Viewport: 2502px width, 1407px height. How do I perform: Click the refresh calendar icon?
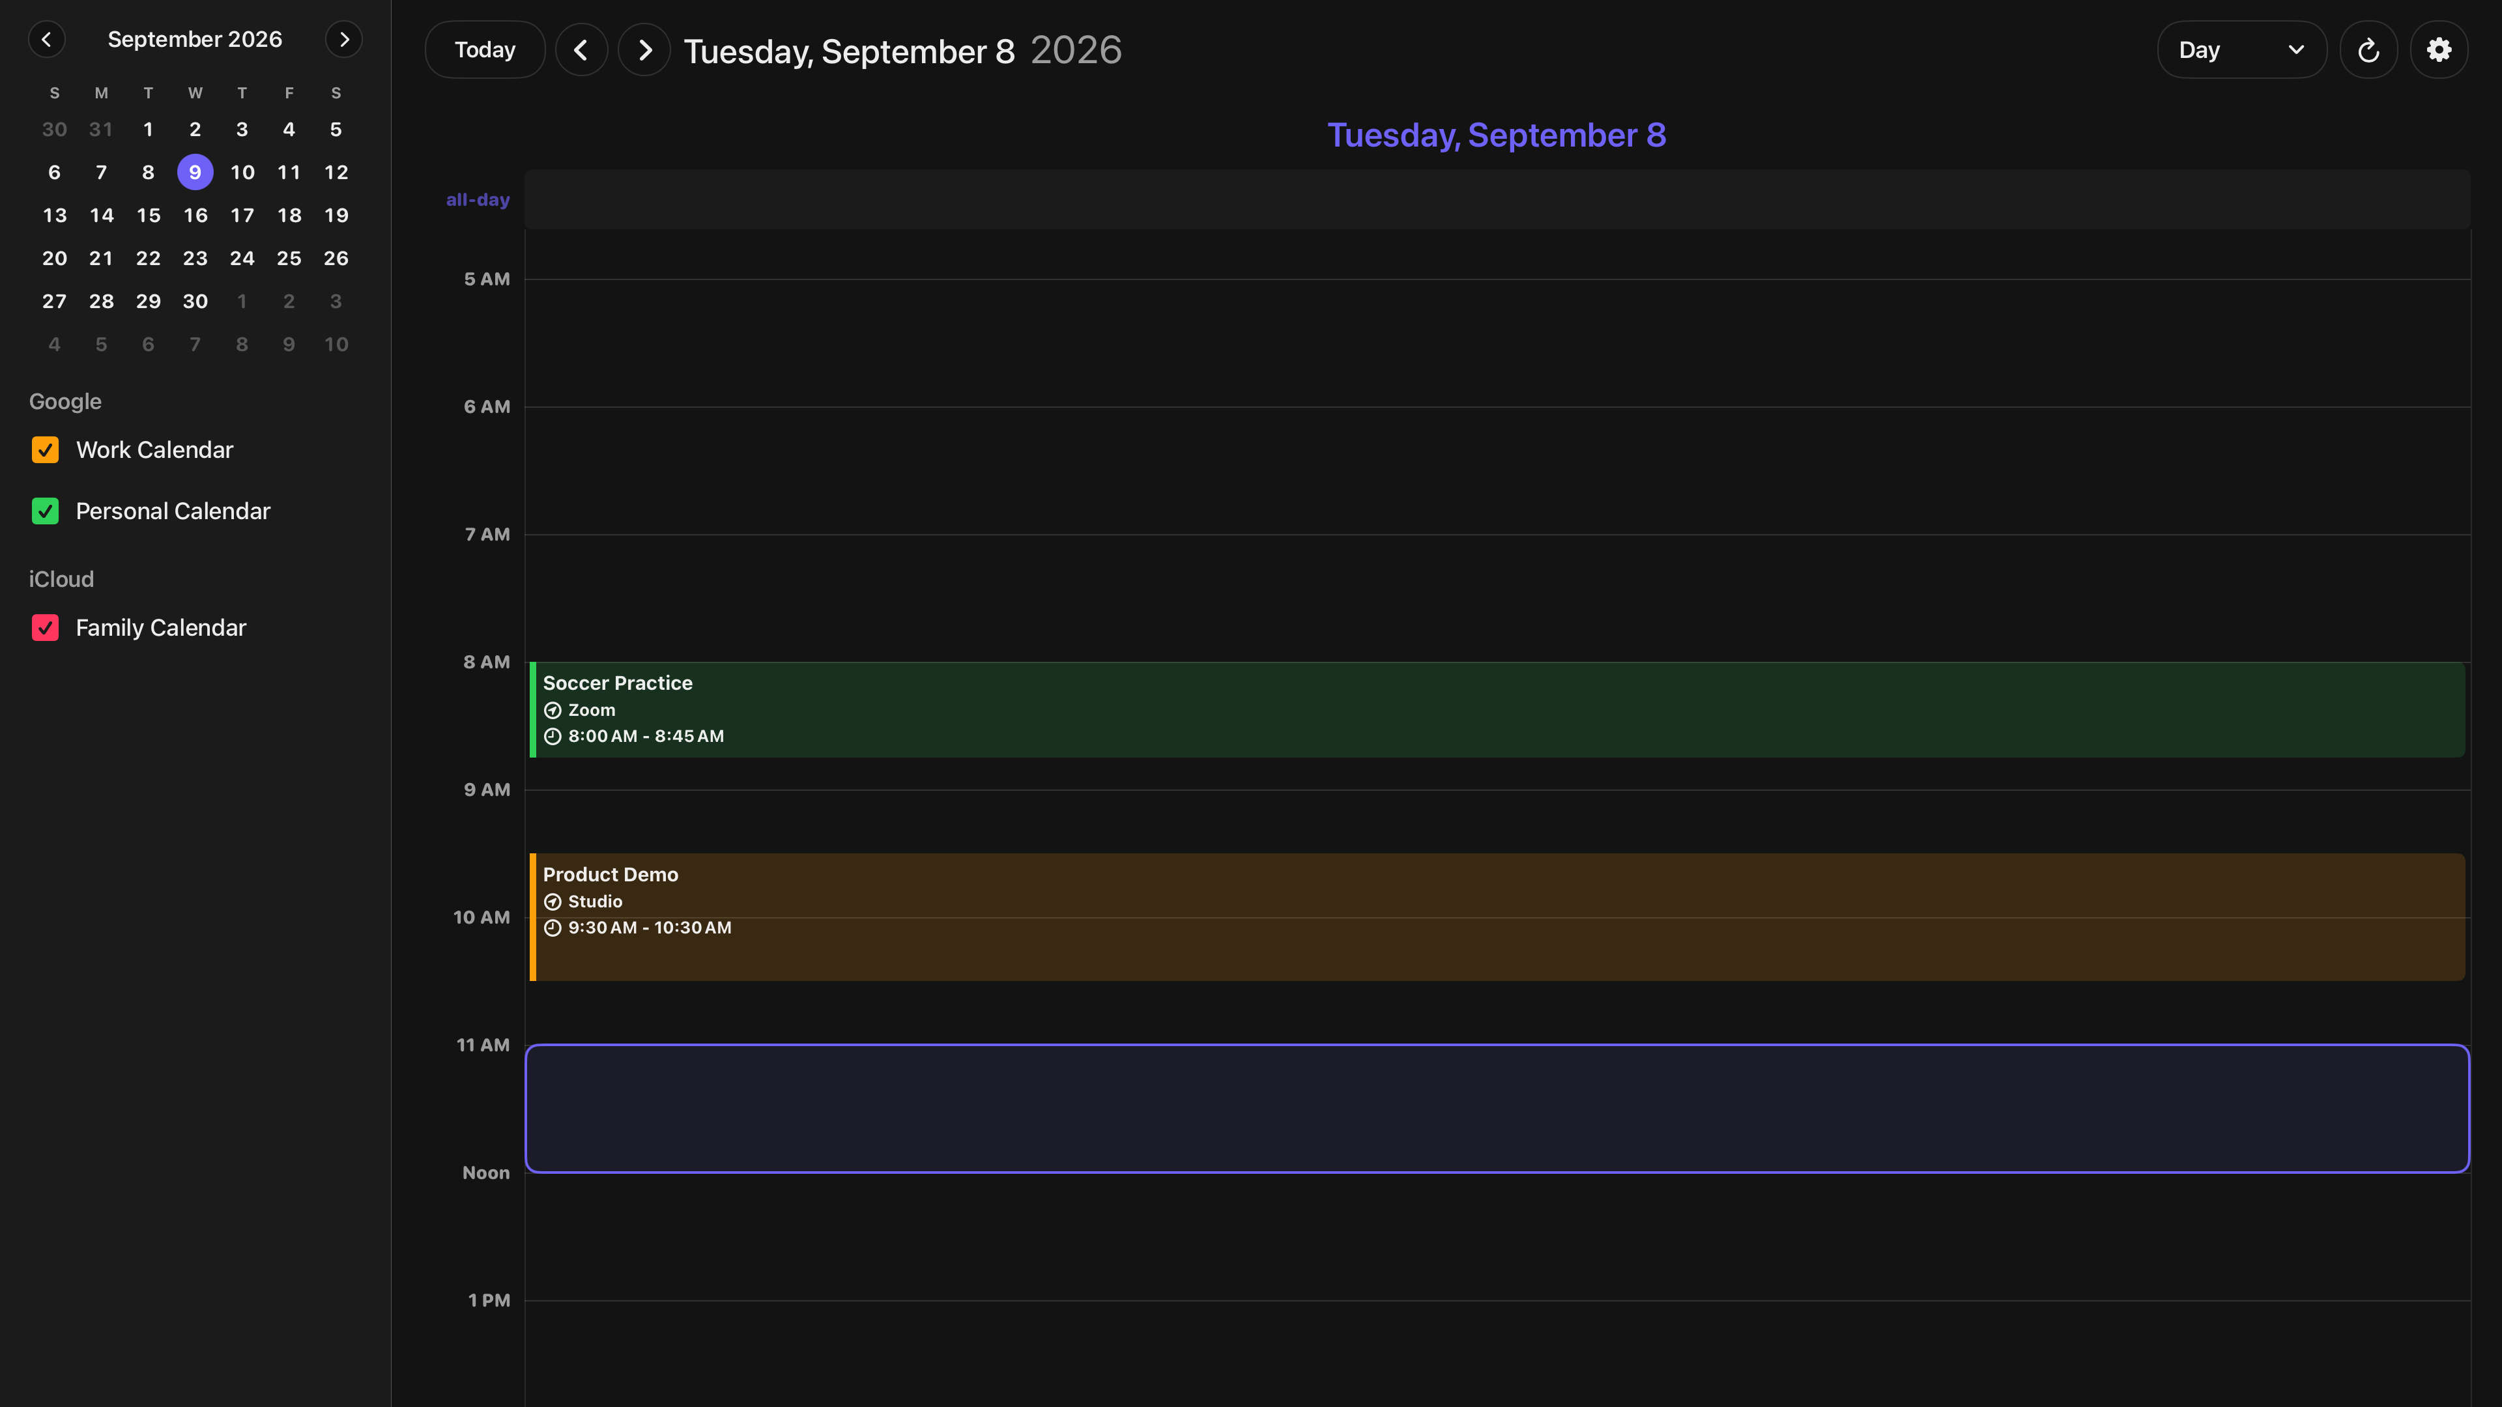click(x=2369, y=50)
